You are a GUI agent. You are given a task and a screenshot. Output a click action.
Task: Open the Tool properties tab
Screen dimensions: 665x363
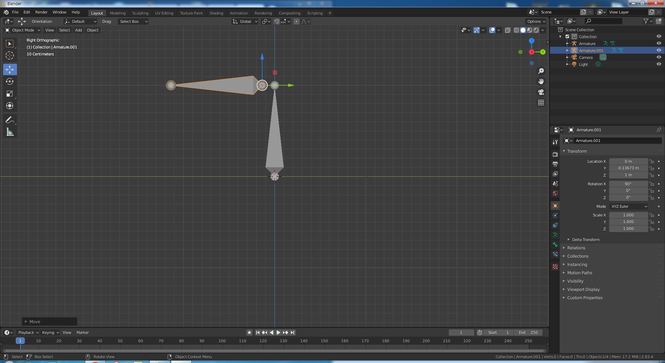pyautogui.click(x=555, y=142)
